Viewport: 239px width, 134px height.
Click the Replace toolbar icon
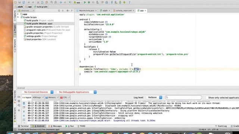click(56, 2)
